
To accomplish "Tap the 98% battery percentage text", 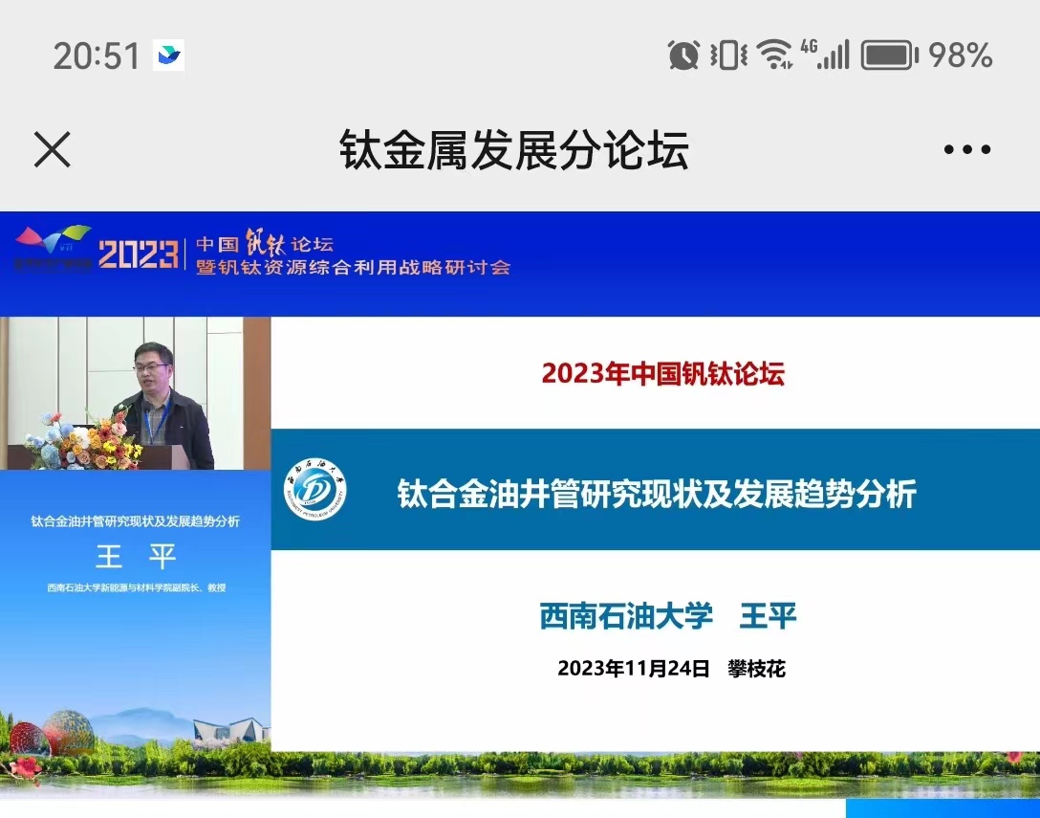I will (961, 55).
